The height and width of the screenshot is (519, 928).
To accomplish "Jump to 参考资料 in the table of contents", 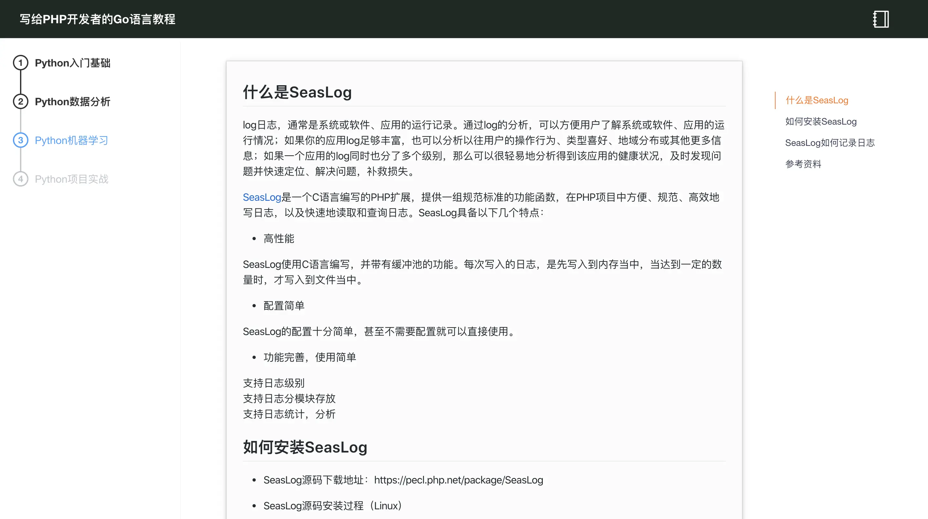I will 803,164.
